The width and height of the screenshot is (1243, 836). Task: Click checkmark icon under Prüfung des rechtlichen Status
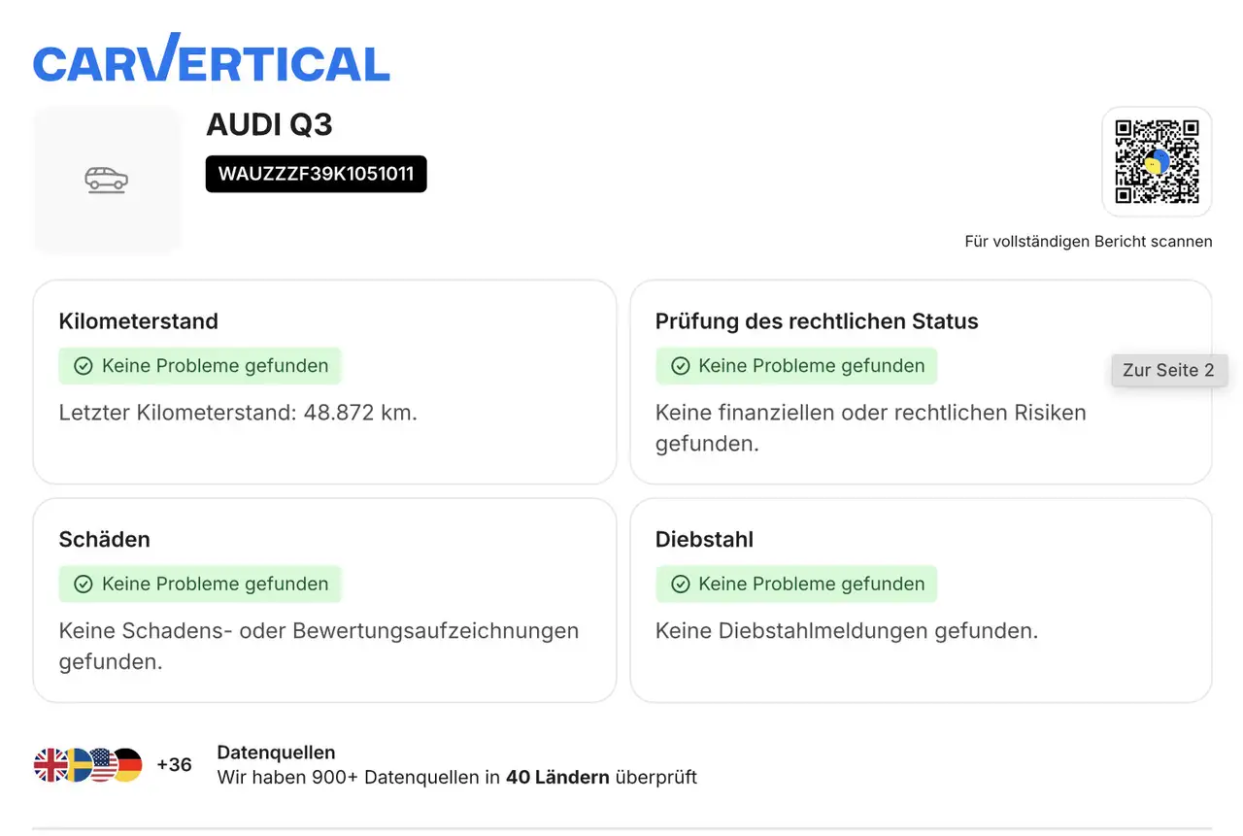tap(681, 366)
